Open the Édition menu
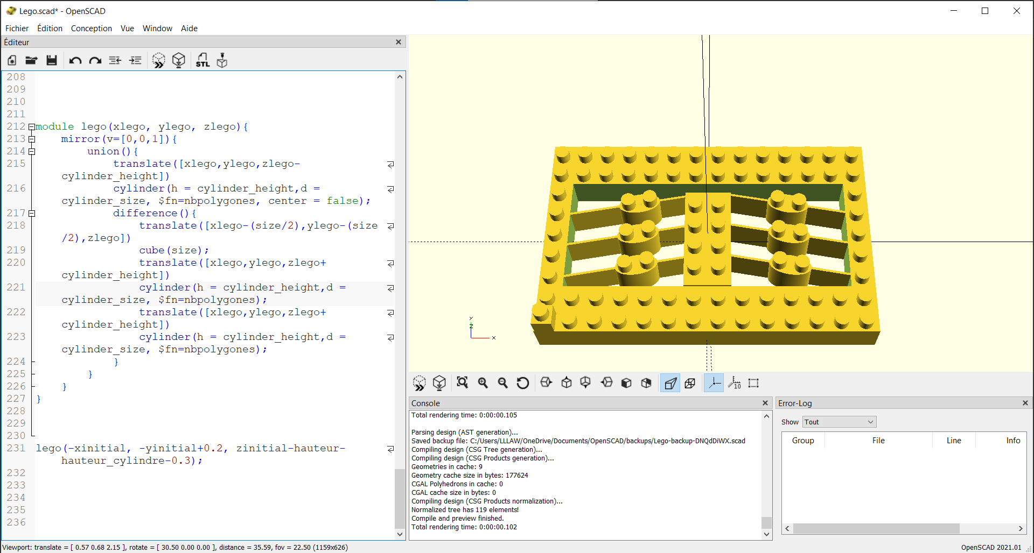1034x553 pixels. pos(50,29)
